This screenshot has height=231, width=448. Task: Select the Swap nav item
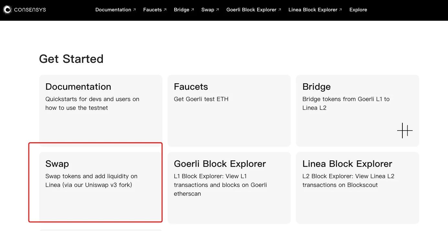tap(208, 9)
